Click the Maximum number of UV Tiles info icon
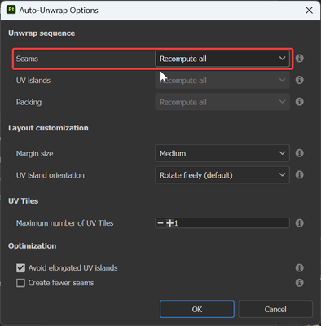 tap(299, 223)
